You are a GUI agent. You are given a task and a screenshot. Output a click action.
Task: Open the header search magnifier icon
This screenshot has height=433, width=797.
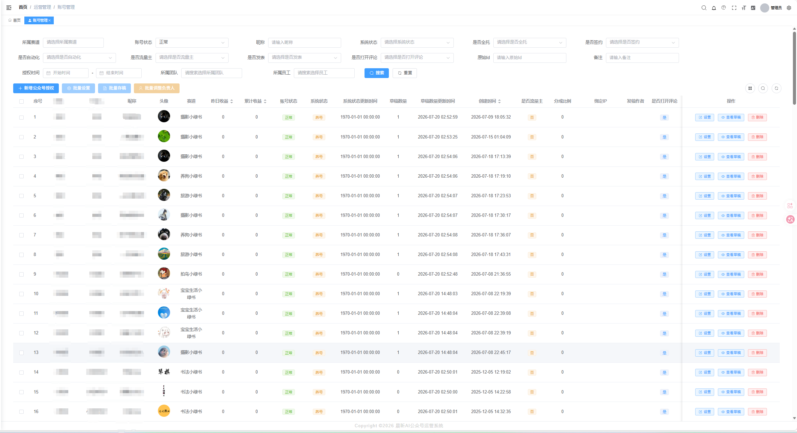pos(704,8)
